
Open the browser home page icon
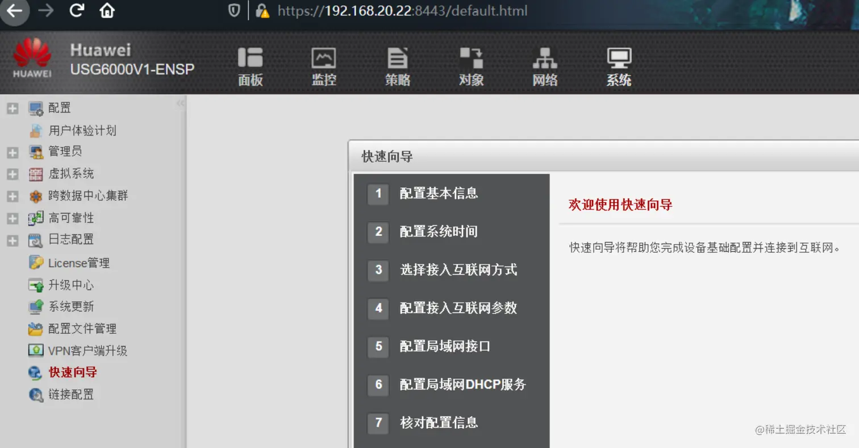[107, 11]
